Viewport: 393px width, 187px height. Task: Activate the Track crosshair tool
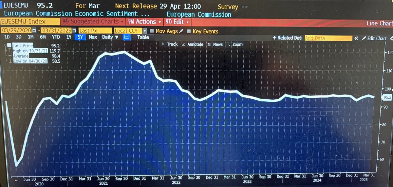click(169, 44)
